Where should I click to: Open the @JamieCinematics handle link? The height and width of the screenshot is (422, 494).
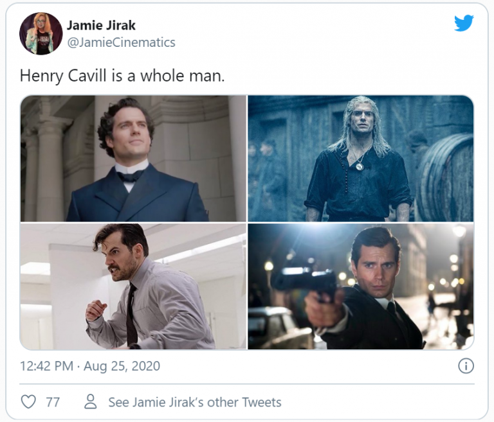click(x=121, y=42)
